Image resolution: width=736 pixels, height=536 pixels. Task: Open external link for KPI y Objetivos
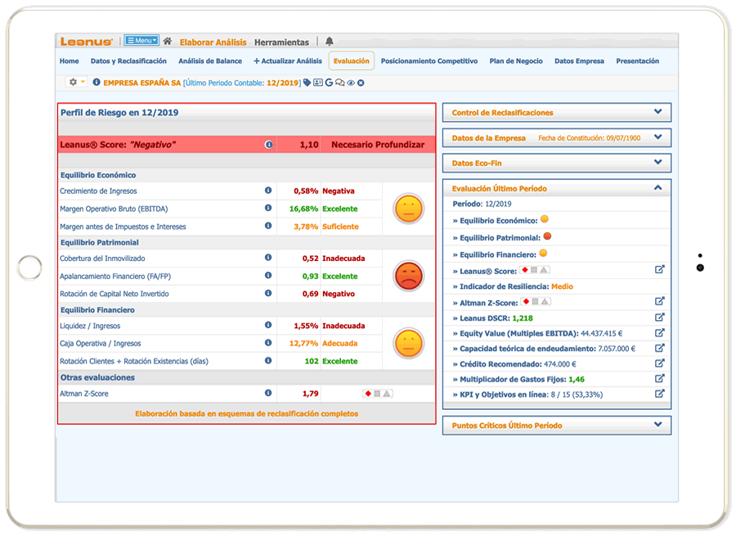[659, 394]
